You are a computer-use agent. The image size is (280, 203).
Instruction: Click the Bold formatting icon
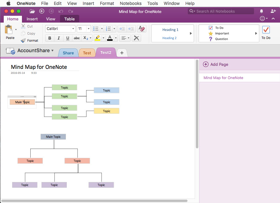pyautogui.click(x=50, y=38)
